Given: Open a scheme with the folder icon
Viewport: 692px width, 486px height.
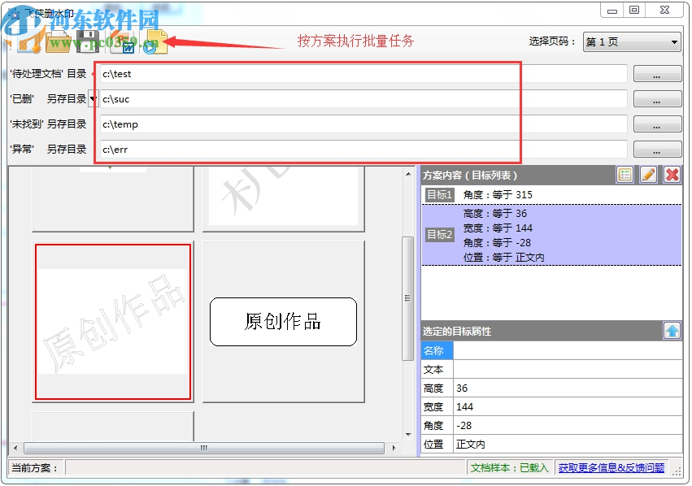Looking at the screenshot, I should [x=58, y=42].
